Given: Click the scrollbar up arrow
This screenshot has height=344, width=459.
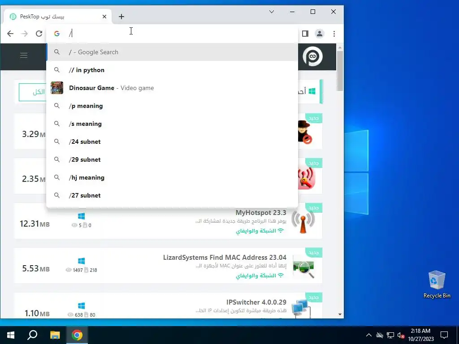Looking at the screenshot, I should click(x=340, y=47).
